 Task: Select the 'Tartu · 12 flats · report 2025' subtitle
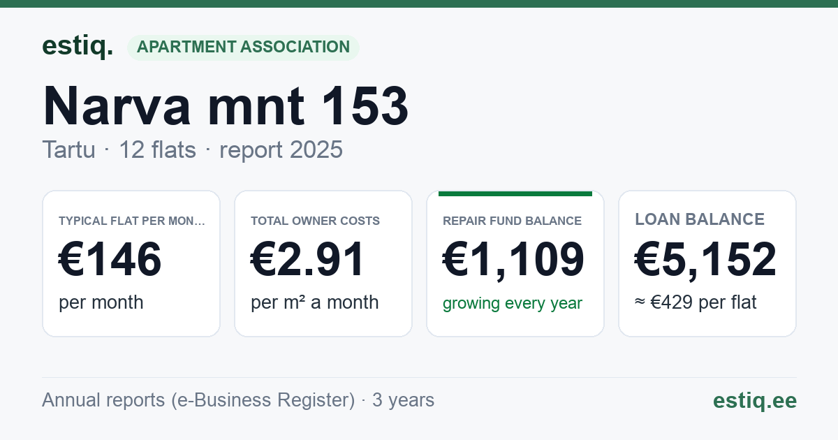193,149
